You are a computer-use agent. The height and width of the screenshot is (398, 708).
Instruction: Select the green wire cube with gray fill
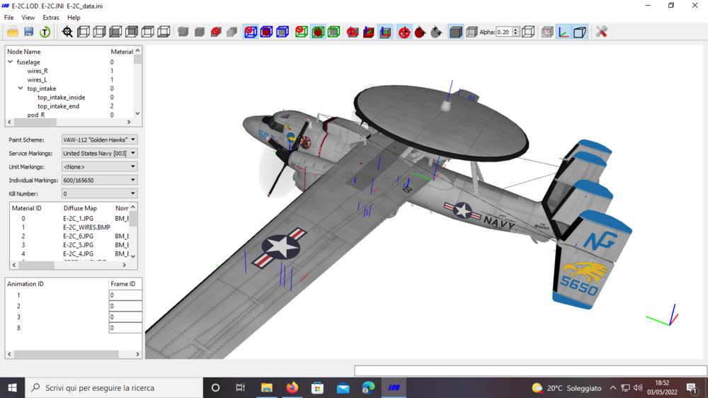[x=334, y=32]
